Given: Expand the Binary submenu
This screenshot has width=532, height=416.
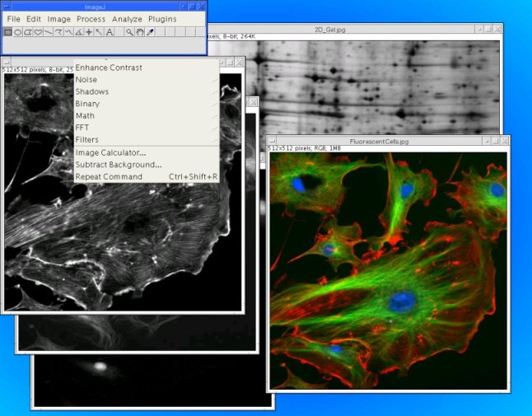Looking at the screenshot, I should (x=87, y=104).
